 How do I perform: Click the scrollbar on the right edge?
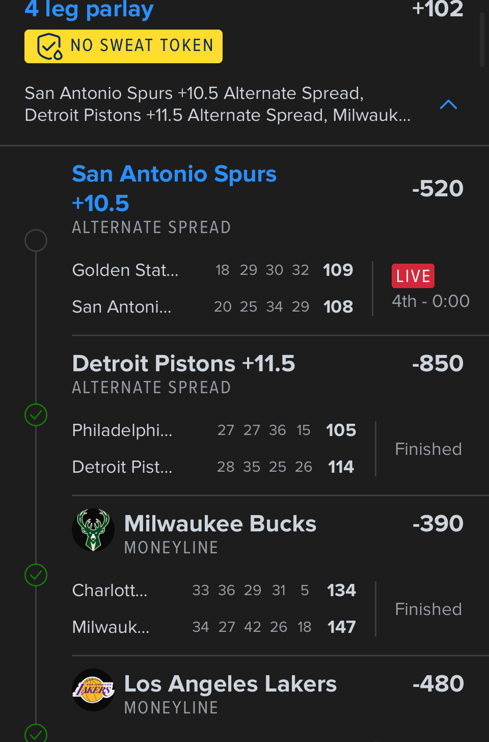coord(482,41)
